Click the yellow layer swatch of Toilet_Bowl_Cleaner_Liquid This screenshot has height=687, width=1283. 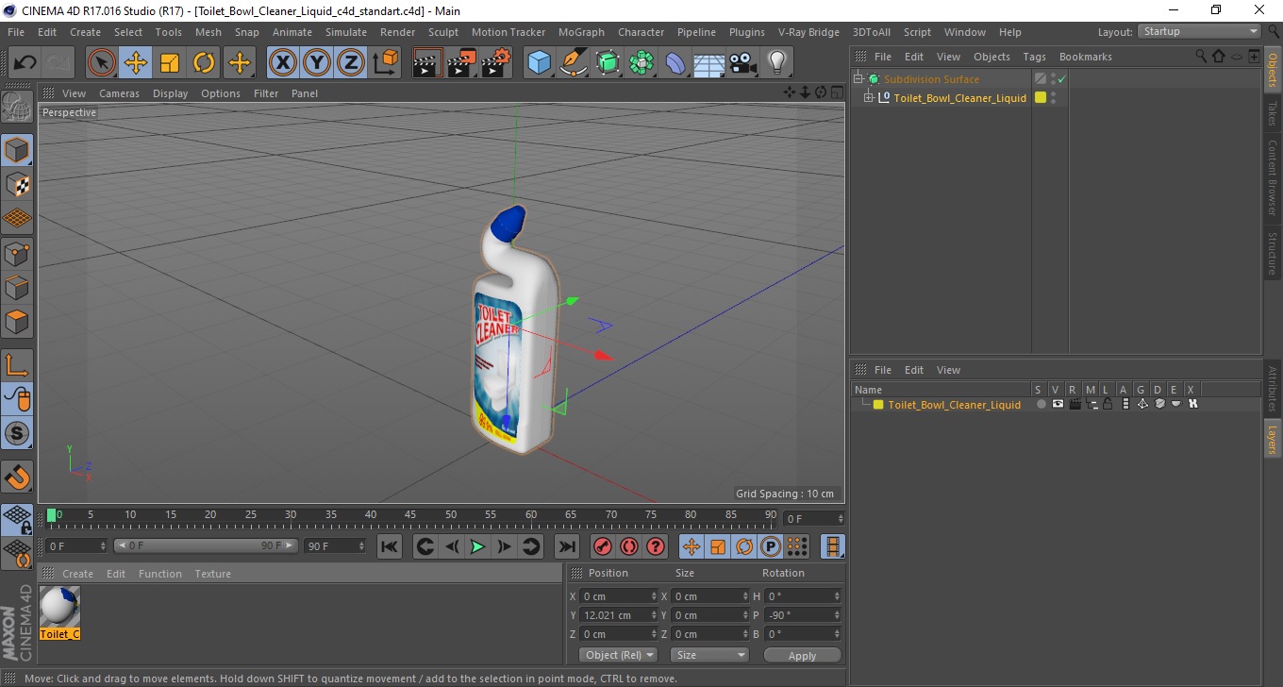pos(1040,97)
